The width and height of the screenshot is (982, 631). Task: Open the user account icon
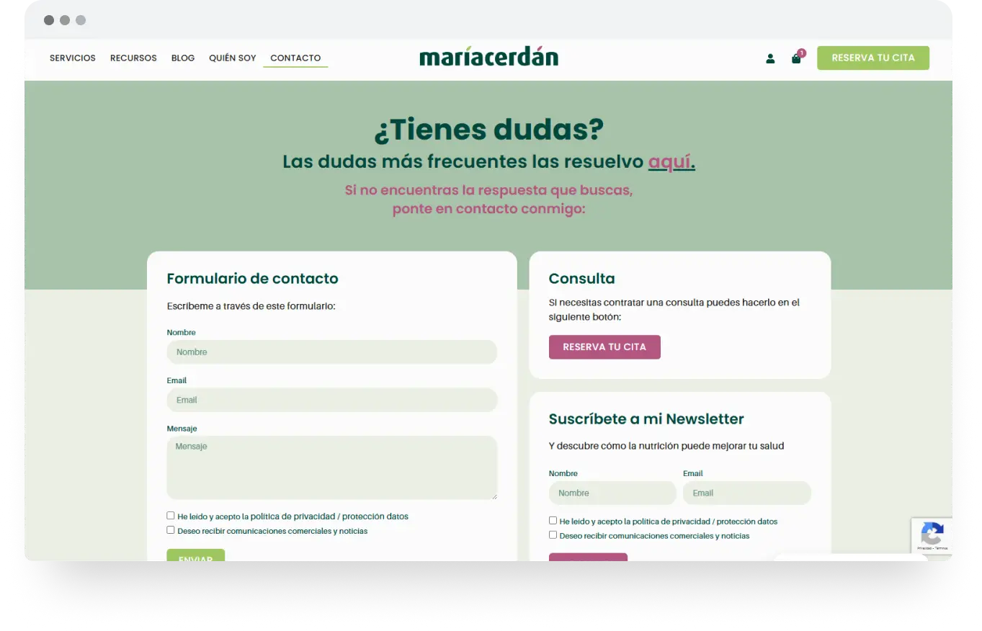[x=770, y=58]
